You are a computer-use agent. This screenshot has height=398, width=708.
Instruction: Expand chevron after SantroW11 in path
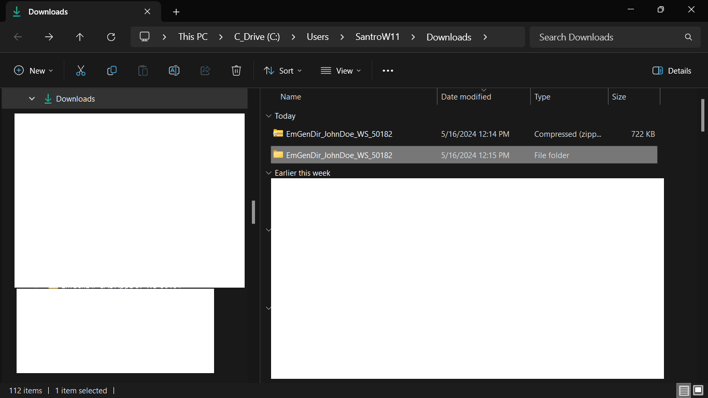(x=413, y=37)
